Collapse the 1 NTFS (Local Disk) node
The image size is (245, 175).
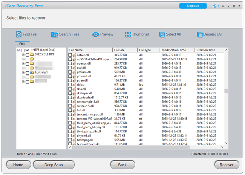pyautogui.click(x=18, y=50)
